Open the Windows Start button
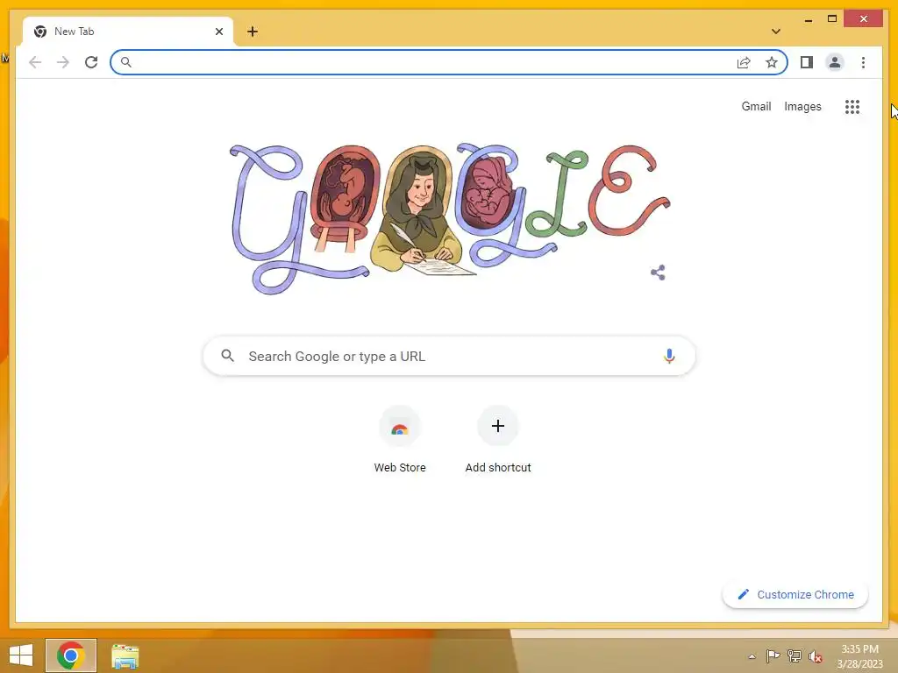The width and height of the screenshot is (898, 673). (x=21, y=655)
